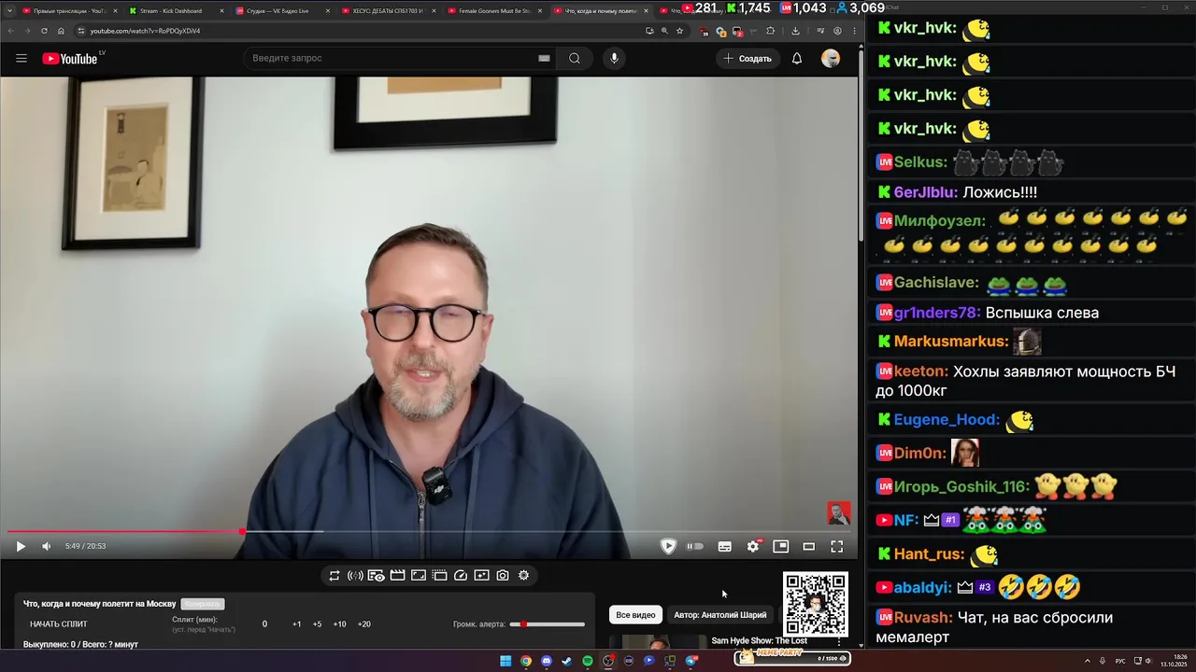The width and height of the screenshot is (1196, 672).
Task: Bookmark the page with the star icon
Action: pos(680,31)
